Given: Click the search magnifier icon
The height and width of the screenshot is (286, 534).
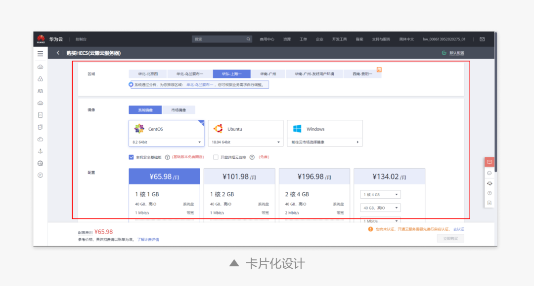Looking at the screenshot, I should point(248,39).
